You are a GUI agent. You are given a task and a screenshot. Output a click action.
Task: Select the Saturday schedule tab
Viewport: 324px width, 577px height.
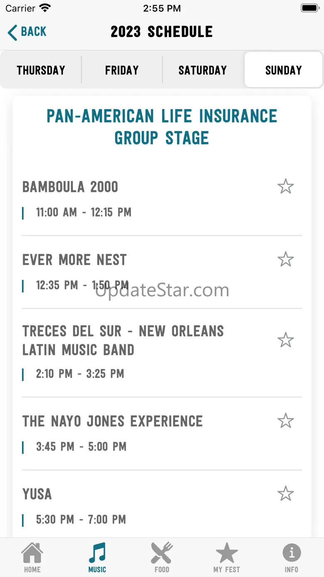click(203, 70)
